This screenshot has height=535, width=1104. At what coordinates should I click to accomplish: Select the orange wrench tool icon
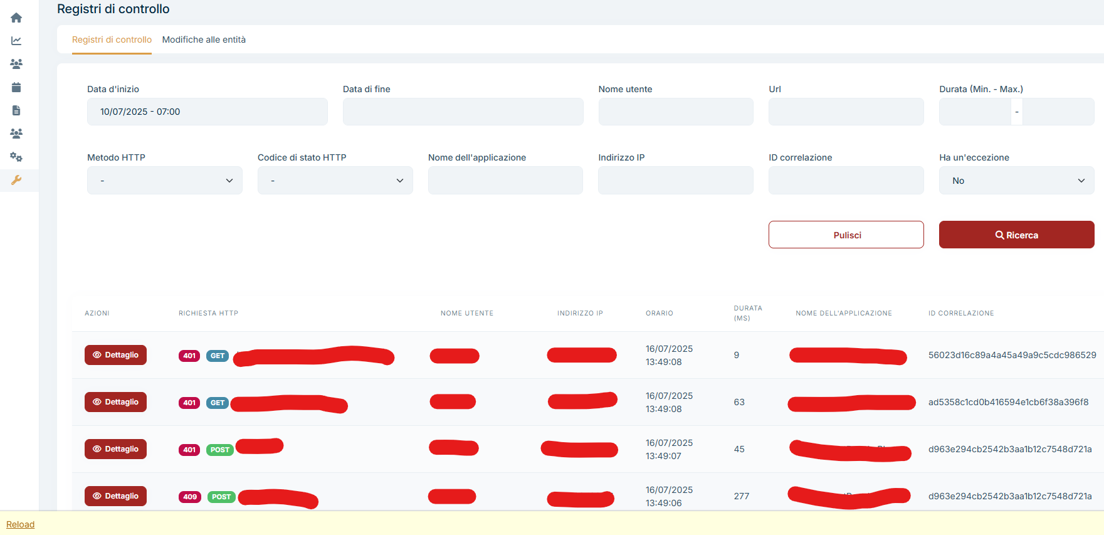click(16, 180)
